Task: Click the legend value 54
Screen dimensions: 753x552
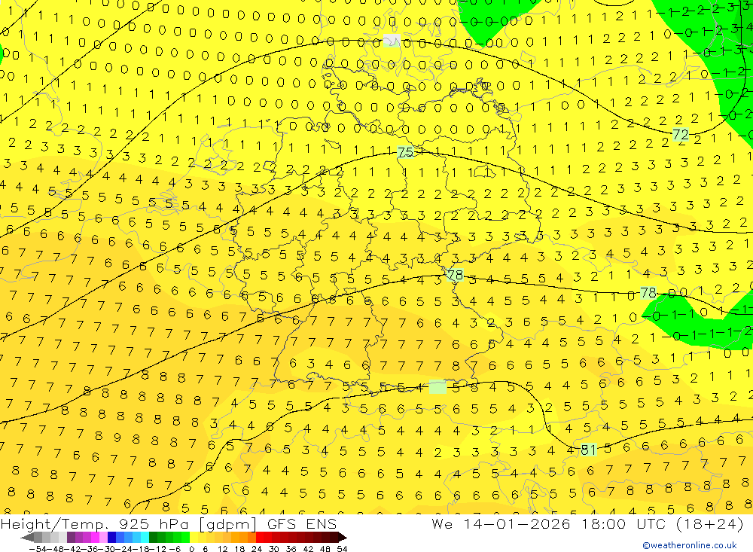Action: 342,549
